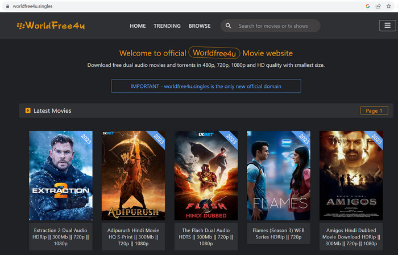Screen dimensions: 398x255
Task: Click the WorldFree4u logo
Action: pos(51,25)
